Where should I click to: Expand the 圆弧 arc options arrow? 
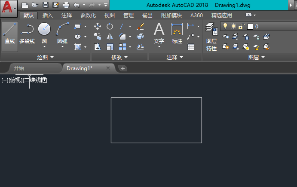[62, 47]
